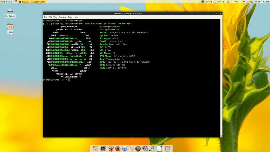Open the File menu in Terminal
Viewport: 270px width, 152px height.
pos(45,17)
